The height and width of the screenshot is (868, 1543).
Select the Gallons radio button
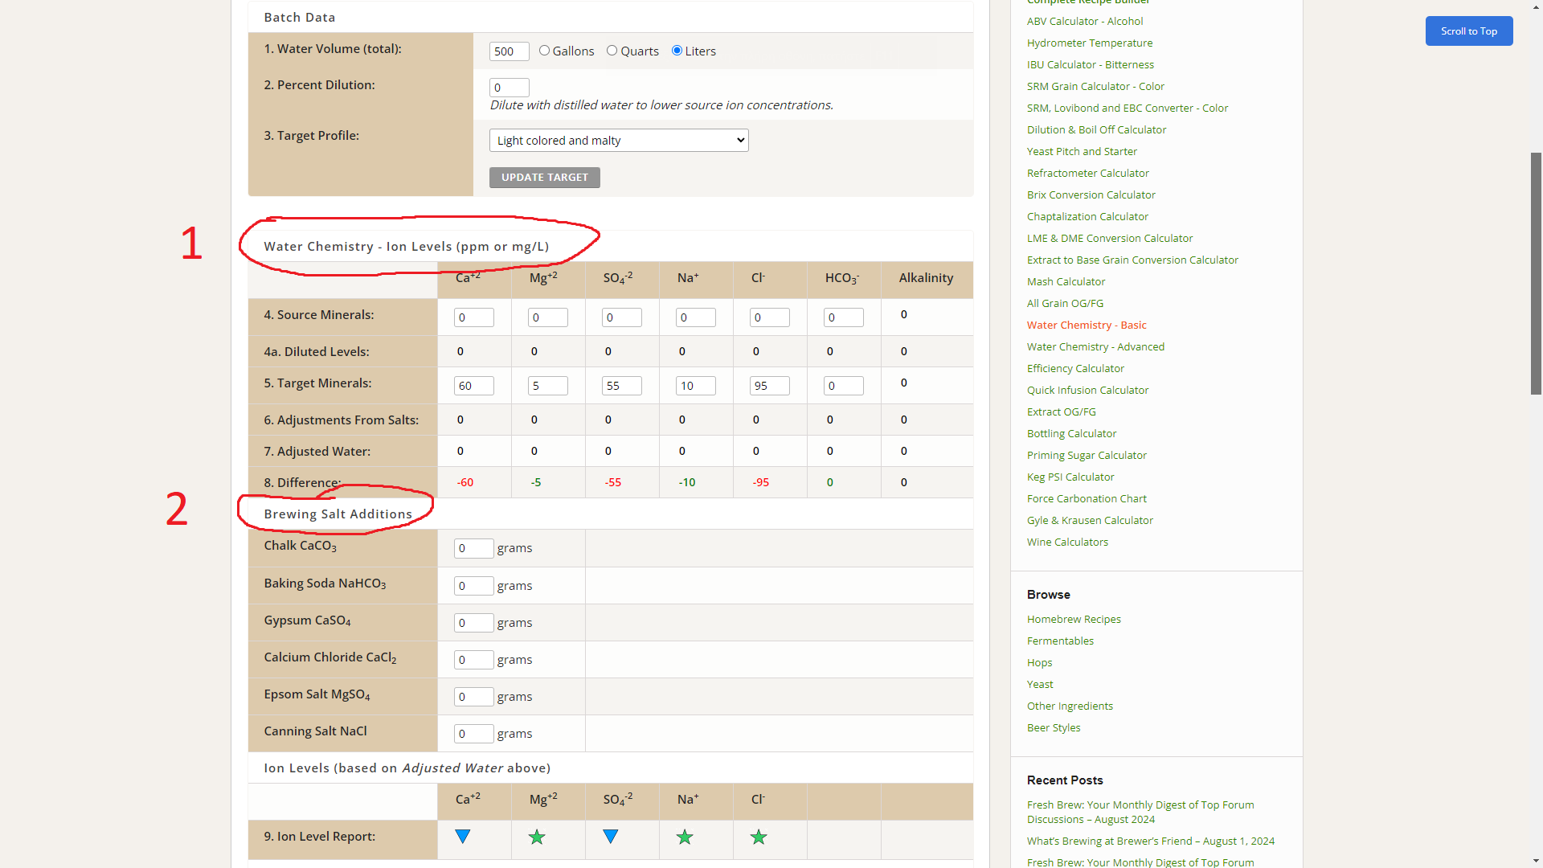[544, 51]
